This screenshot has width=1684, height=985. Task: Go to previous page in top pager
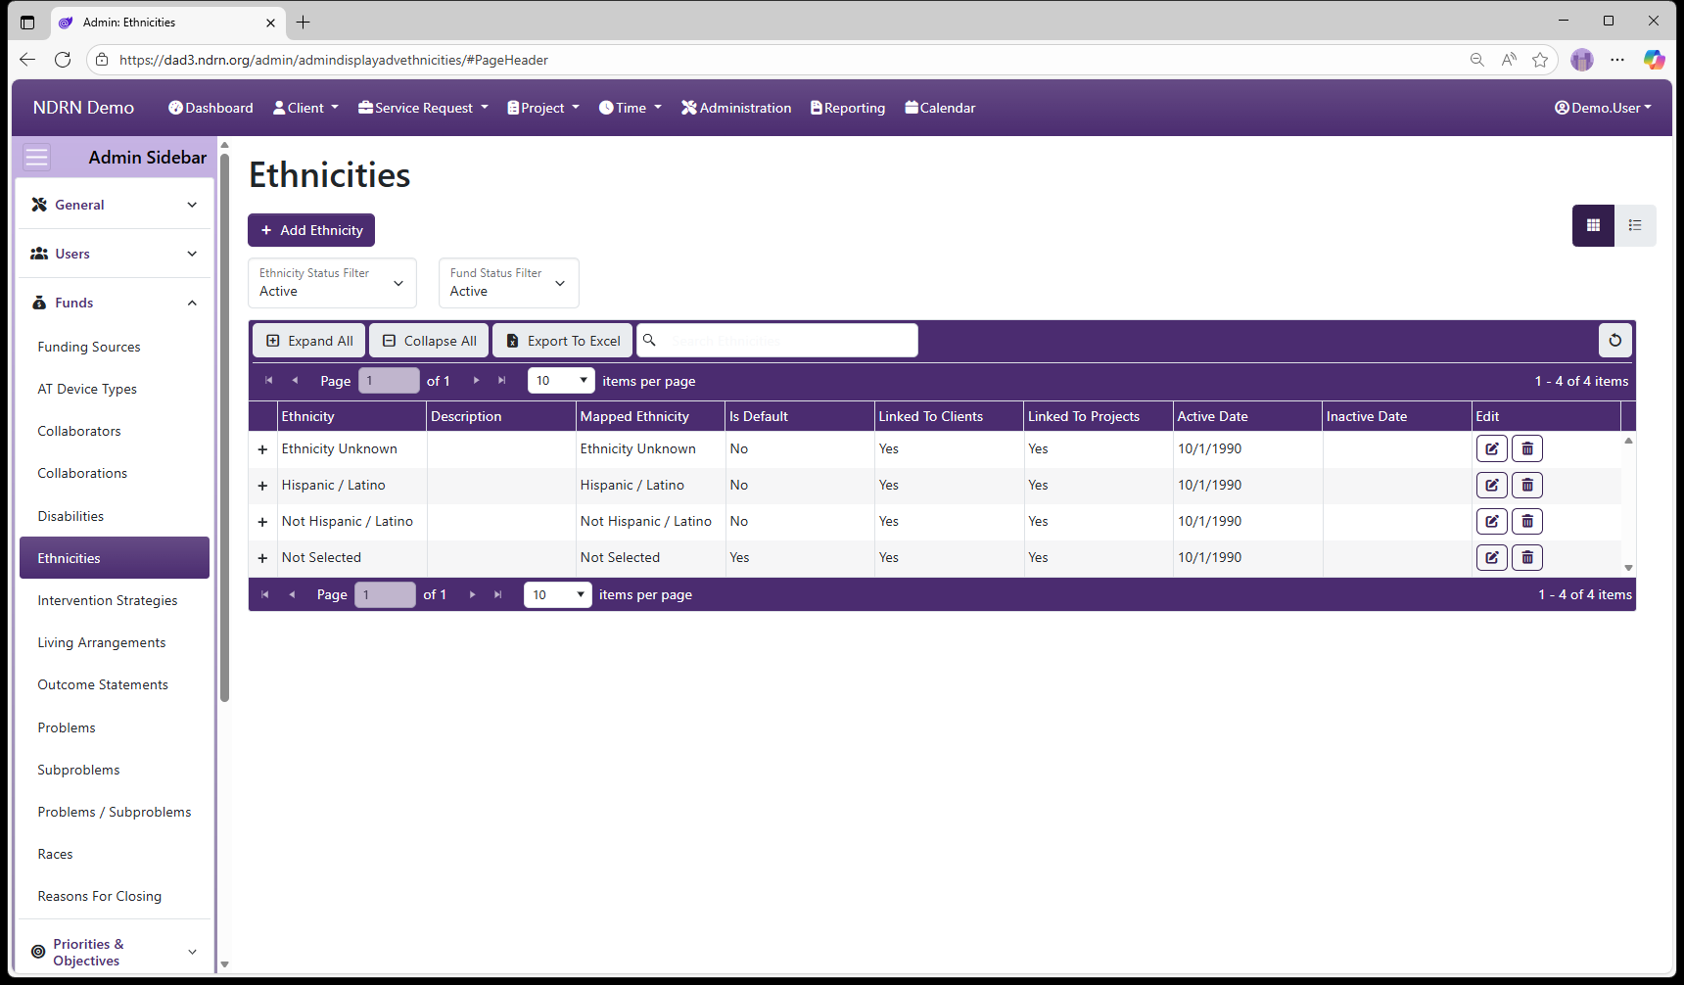[295, 381]
